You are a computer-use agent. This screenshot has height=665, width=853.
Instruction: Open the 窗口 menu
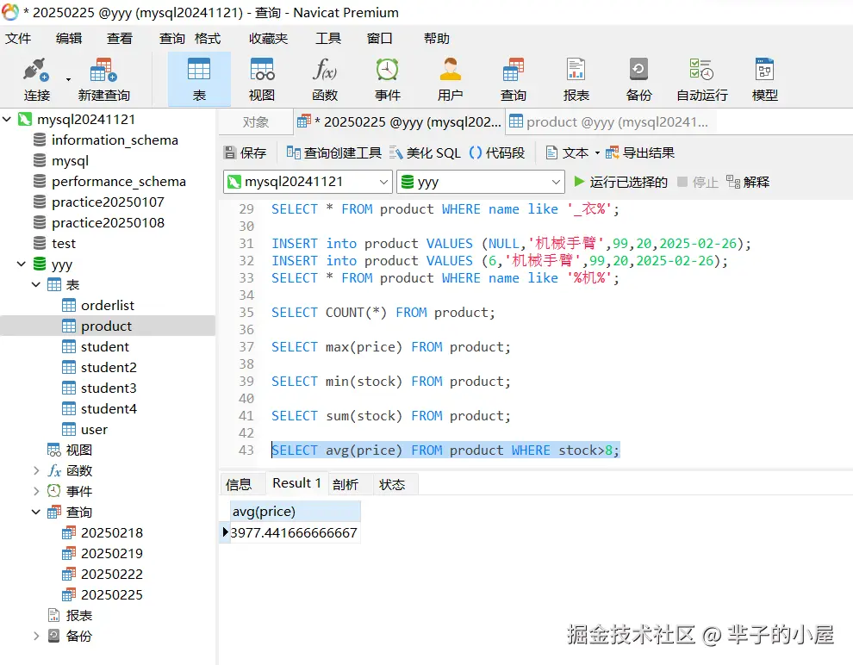pyautogui.click(x=380, y=39)
